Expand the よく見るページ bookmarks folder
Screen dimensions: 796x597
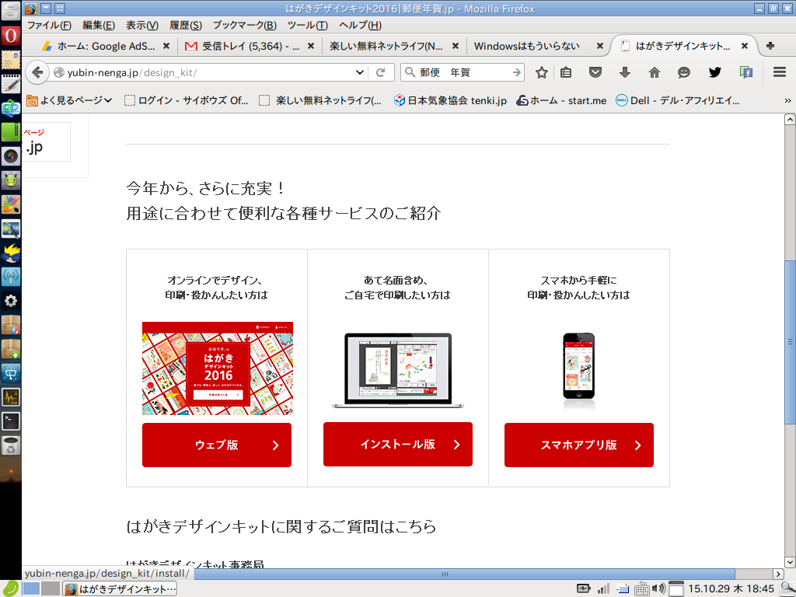[x=69, y=100]
